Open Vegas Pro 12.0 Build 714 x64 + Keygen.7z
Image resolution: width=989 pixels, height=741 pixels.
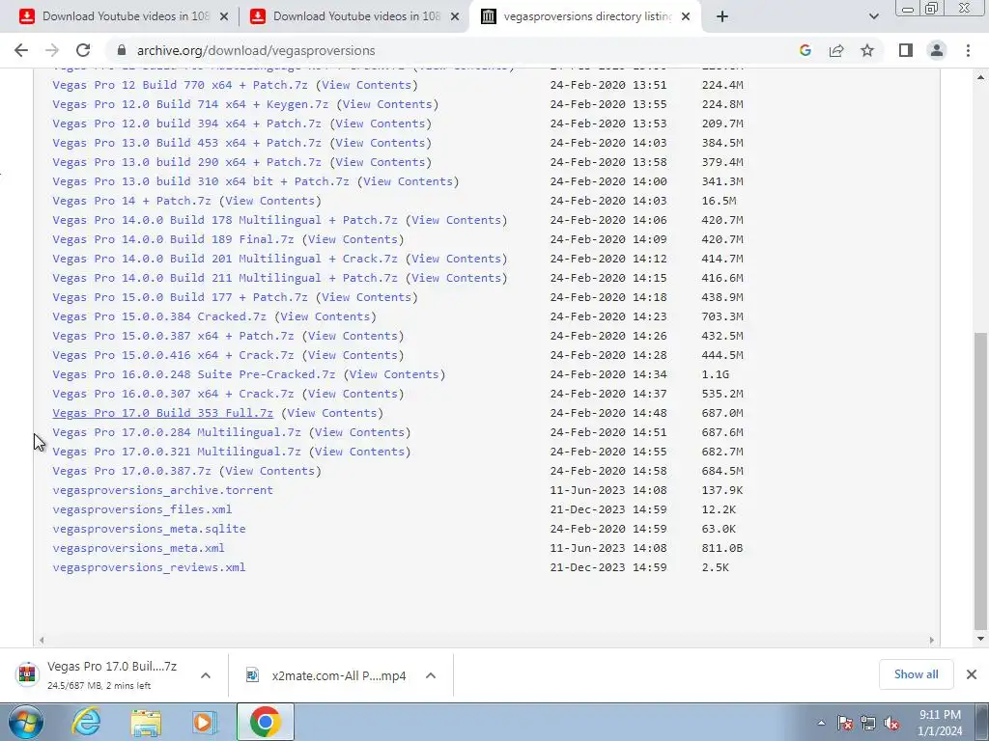[190, 104]
